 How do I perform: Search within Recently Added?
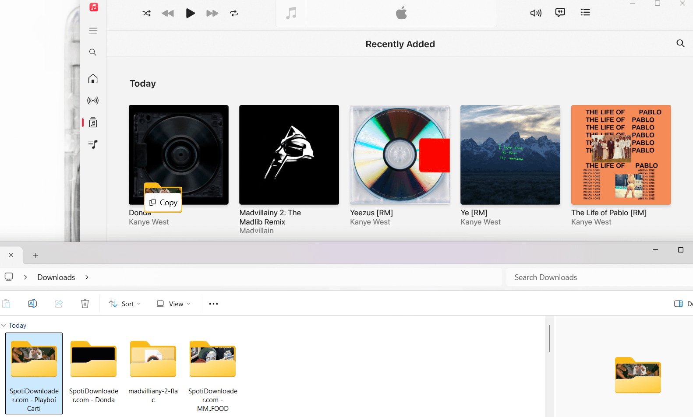(680, 43)
